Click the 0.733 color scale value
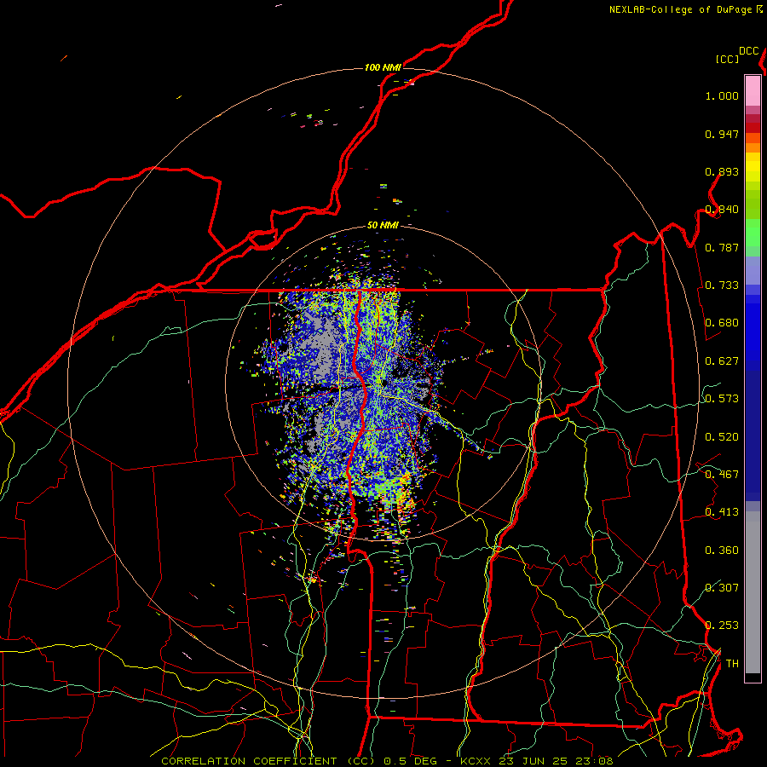 [x=722, y=285]
